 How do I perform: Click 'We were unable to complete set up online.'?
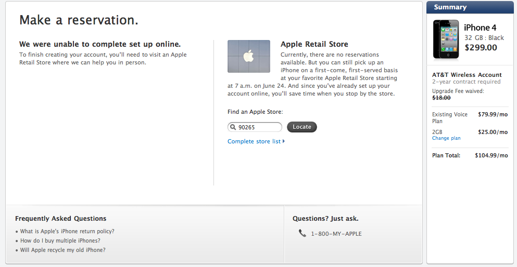(100, 44)
